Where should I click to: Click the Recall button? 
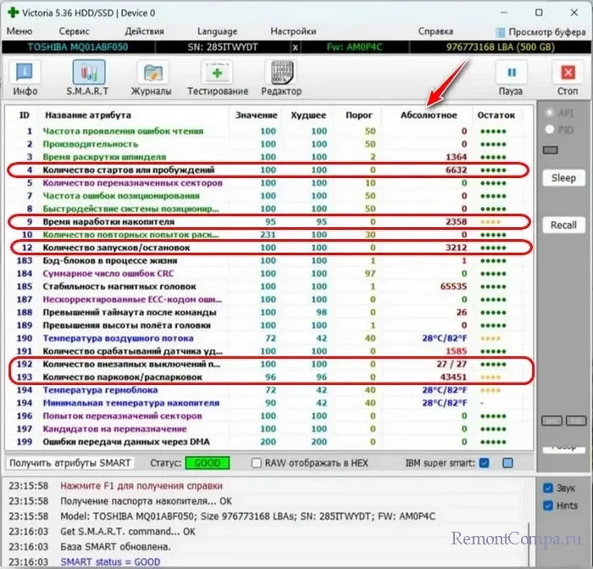click(563, 226)
